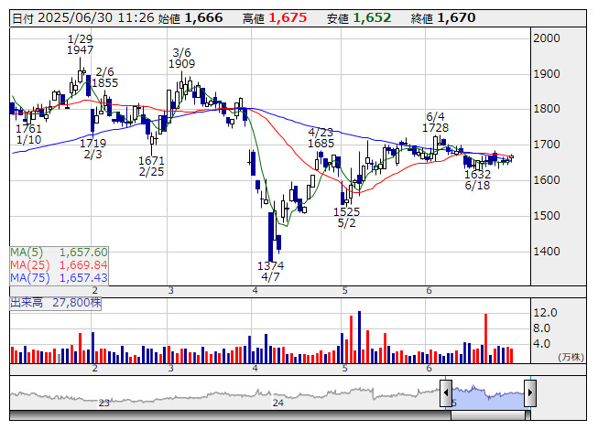Click the 1700 price axis label
The width and height of the screenshot is (598, 430).
click(x=547, y=145)
